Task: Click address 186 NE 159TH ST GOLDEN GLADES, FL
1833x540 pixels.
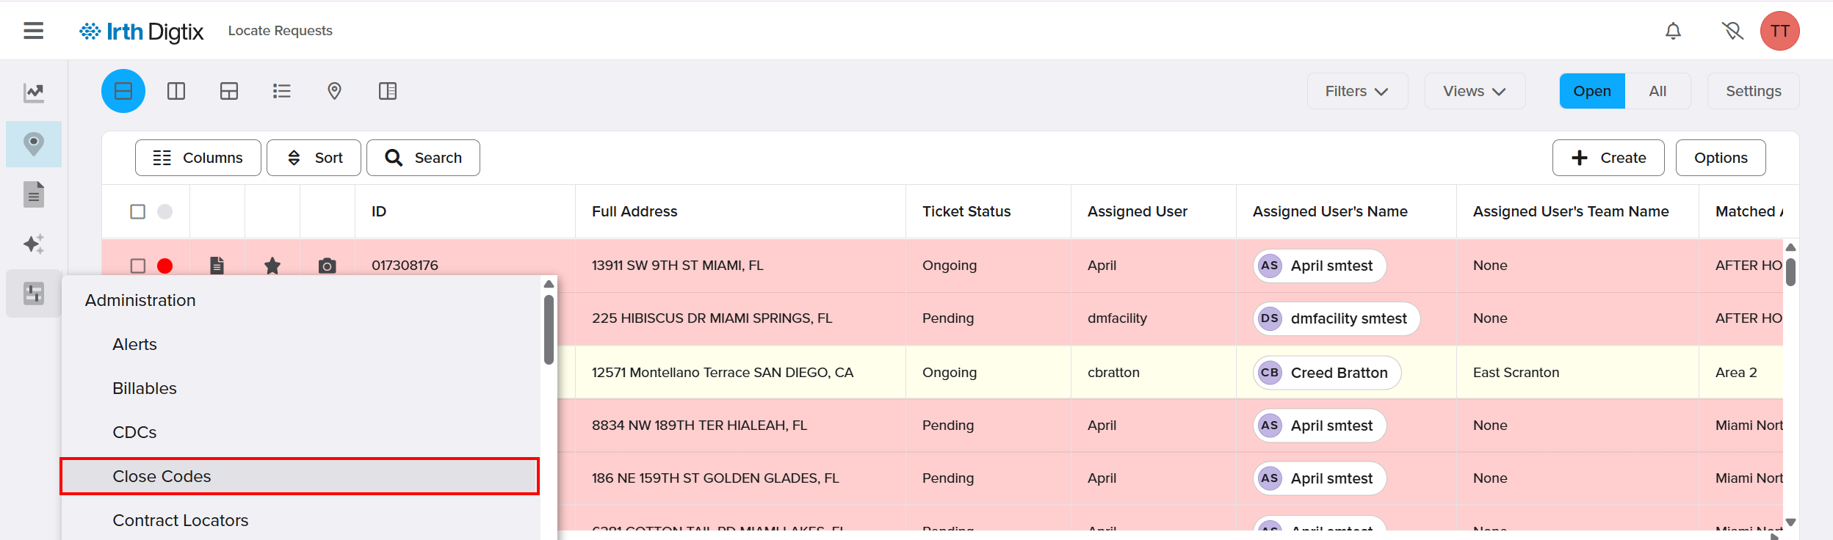Action: (715, 478)
